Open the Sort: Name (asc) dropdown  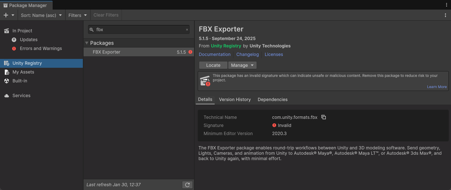pos(42,15)
